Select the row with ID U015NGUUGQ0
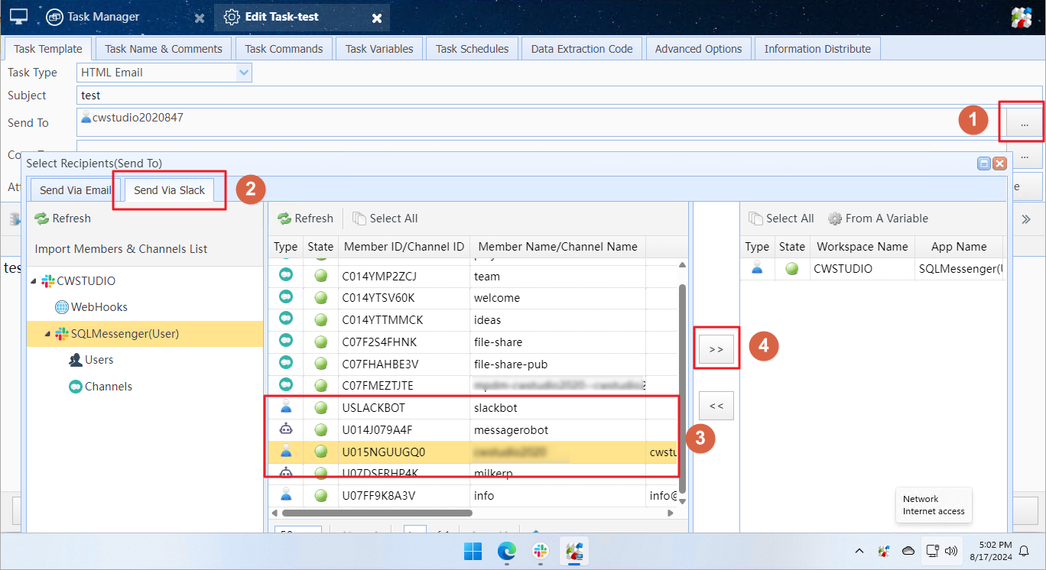Viewport: 1046px width, 570px height. point(472,452)
